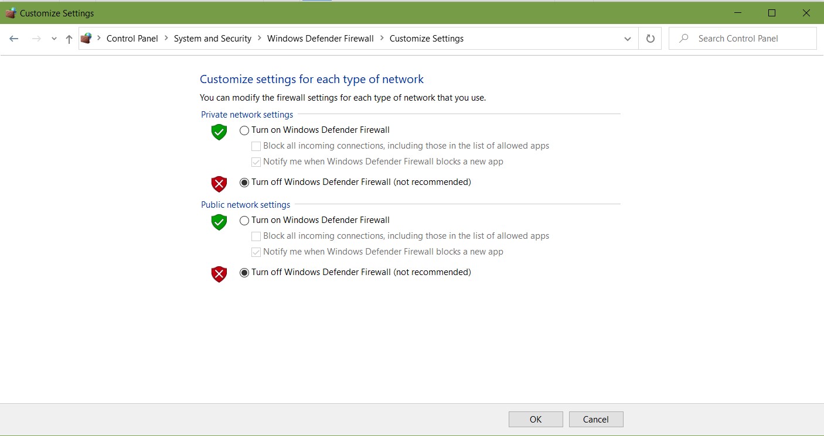Turn off firewall for private network
This screenshot has height=436, width=824.
click(x=244, y=183)
